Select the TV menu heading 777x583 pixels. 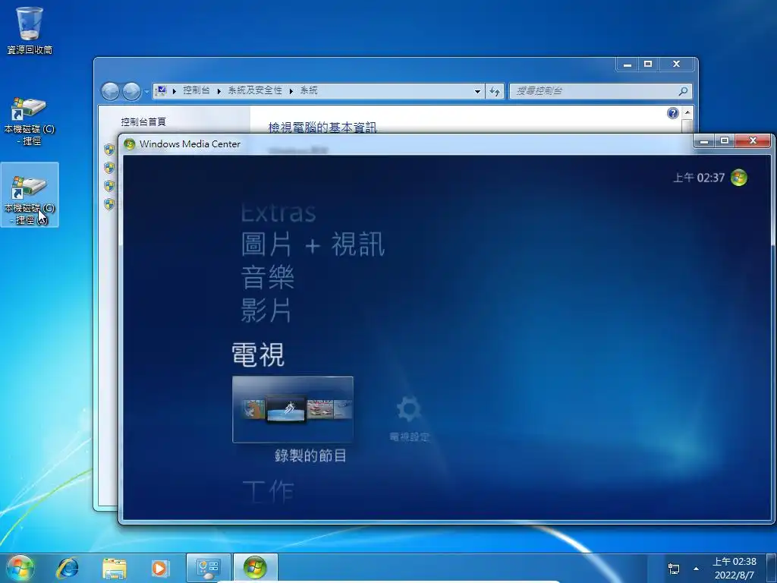pos(258,355)
